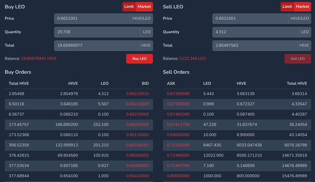Click sell order LEO amount 5.443
315x182 pixels.
tap(208, 93)
